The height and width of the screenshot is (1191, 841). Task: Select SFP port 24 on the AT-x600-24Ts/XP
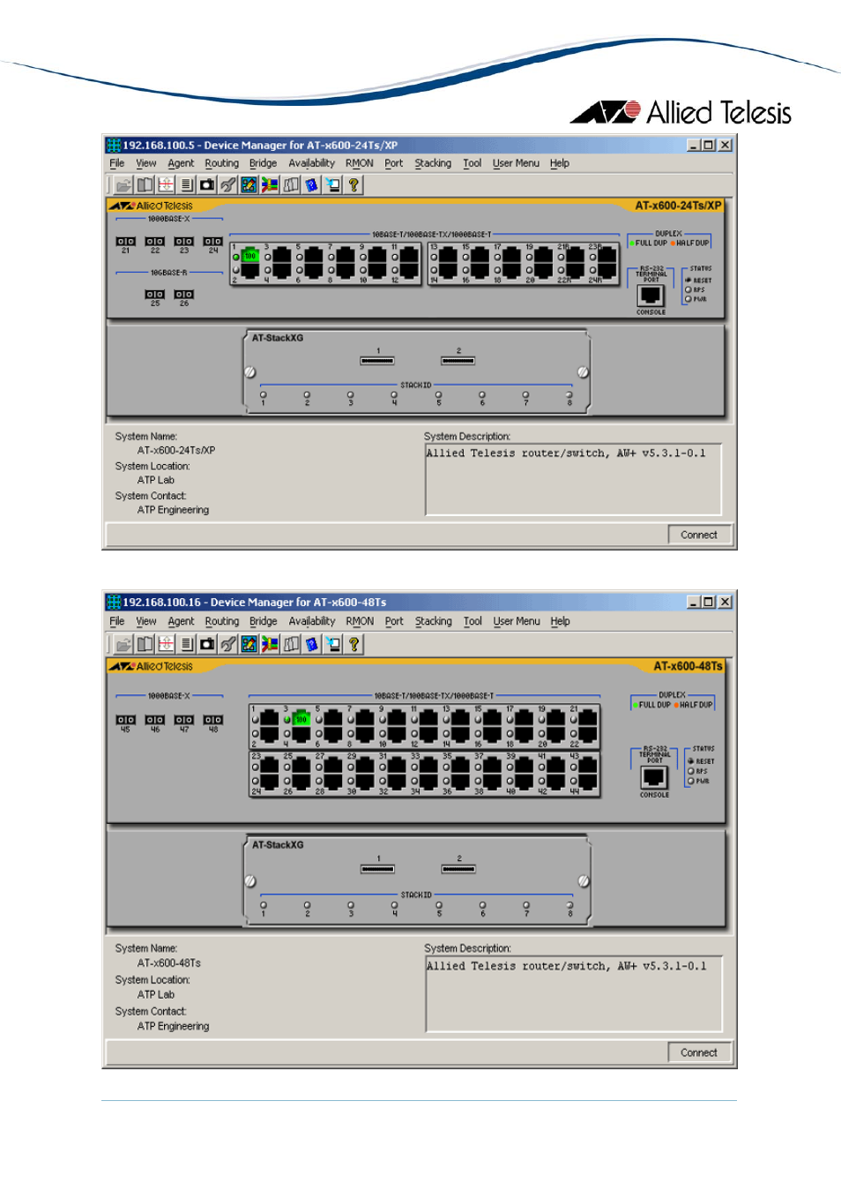click(x=212, y=242)
